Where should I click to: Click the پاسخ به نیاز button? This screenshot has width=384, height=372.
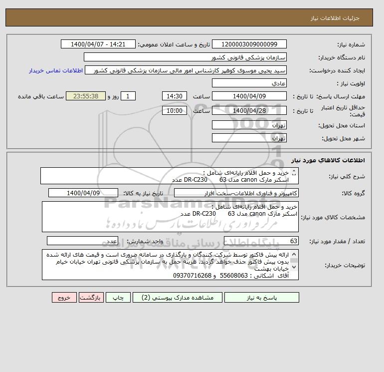pos(261,298)
